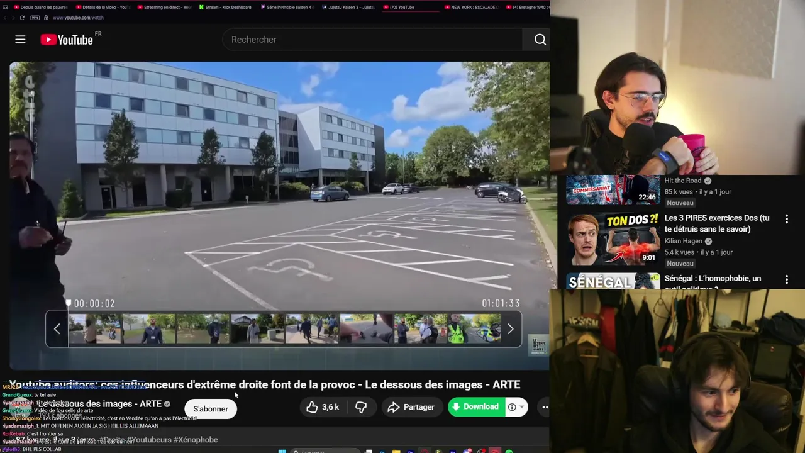Focus the Rechercher search field

(372, 40)
